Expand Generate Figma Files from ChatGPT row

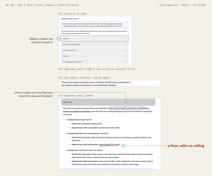click(x=95, y=62)
